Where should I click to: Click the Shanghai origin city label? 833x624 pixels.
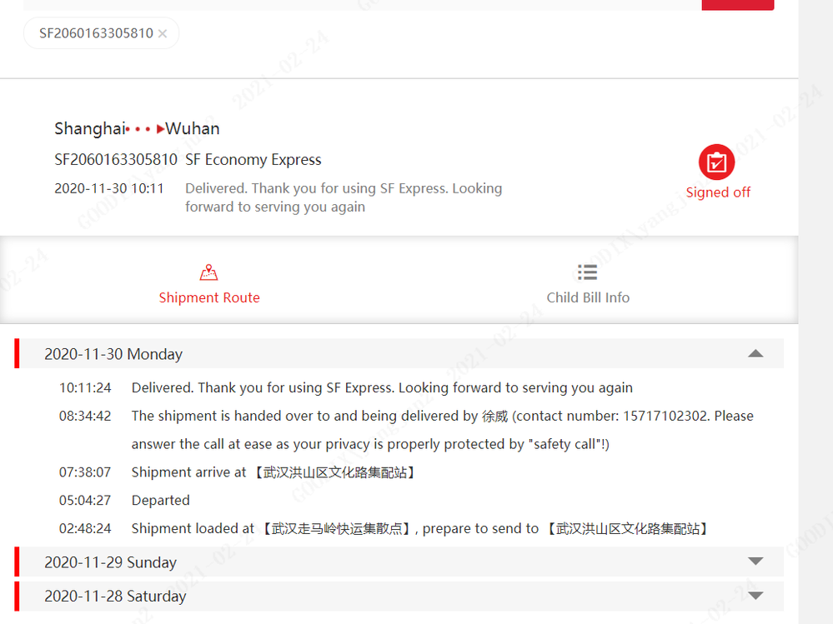tap(90, 129)
